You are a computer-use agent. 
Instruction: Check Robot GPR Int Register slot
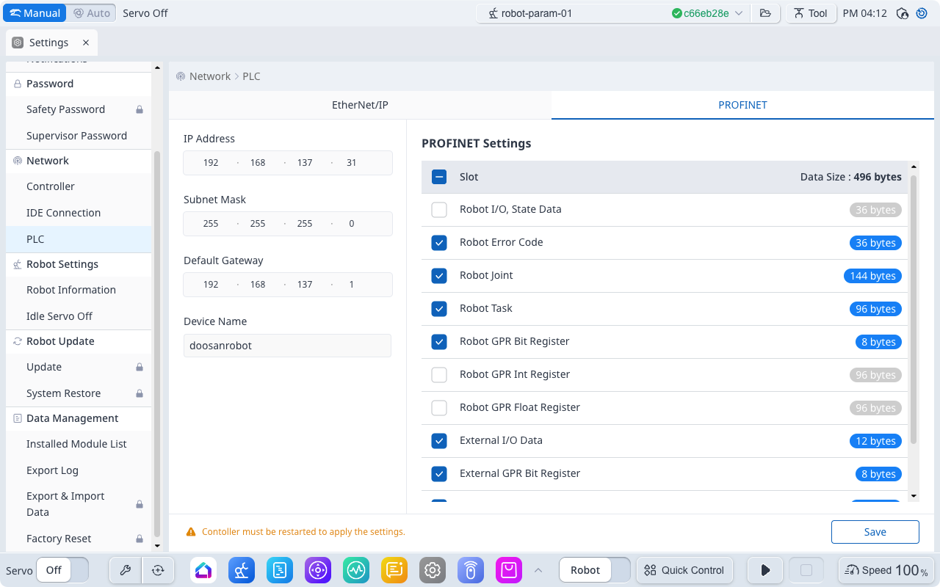439,375
